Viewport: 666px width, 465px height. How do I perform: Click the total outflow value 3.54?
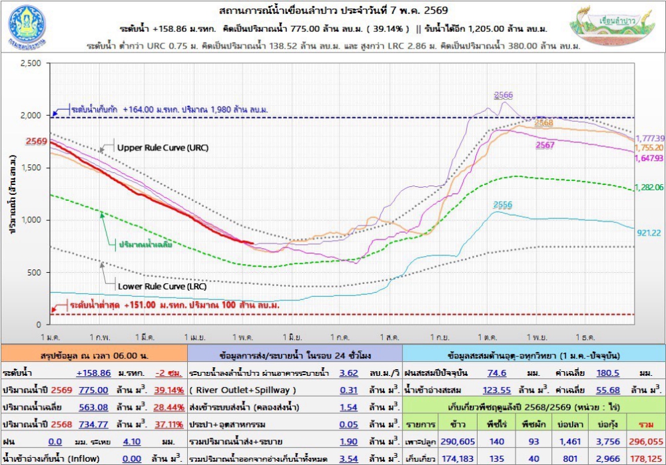[349, 458]
